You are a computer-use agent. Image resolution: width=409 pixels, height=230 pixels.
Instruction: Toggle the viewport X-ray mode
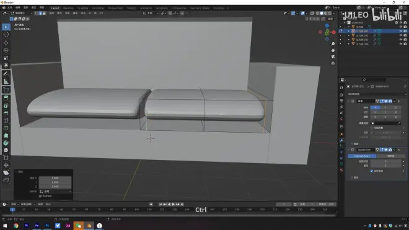point(312,13)
